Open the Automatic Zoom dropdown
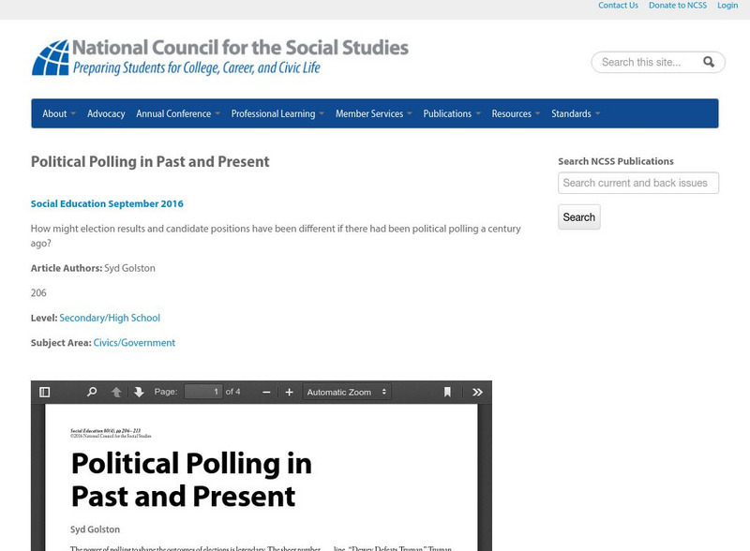Screen dimensions: 750x551 click(x=347, y=393)
